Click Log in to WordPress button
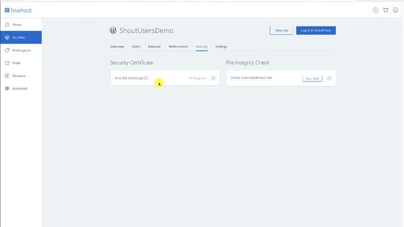Image resolution: width=404 pixels, height=227 pixels. pyautogui.click(x=316, y=30)
